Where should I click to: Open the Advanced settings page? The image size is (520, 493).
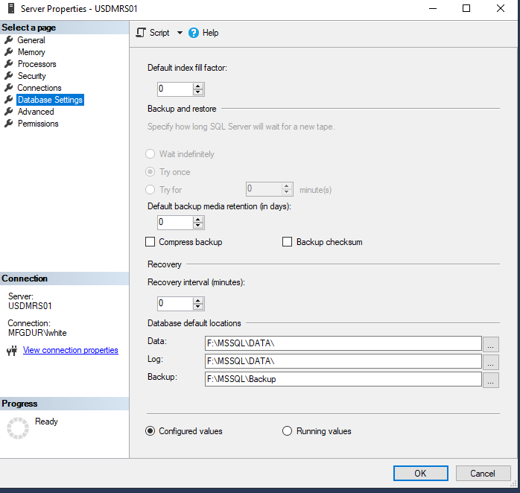click(36, 112)
